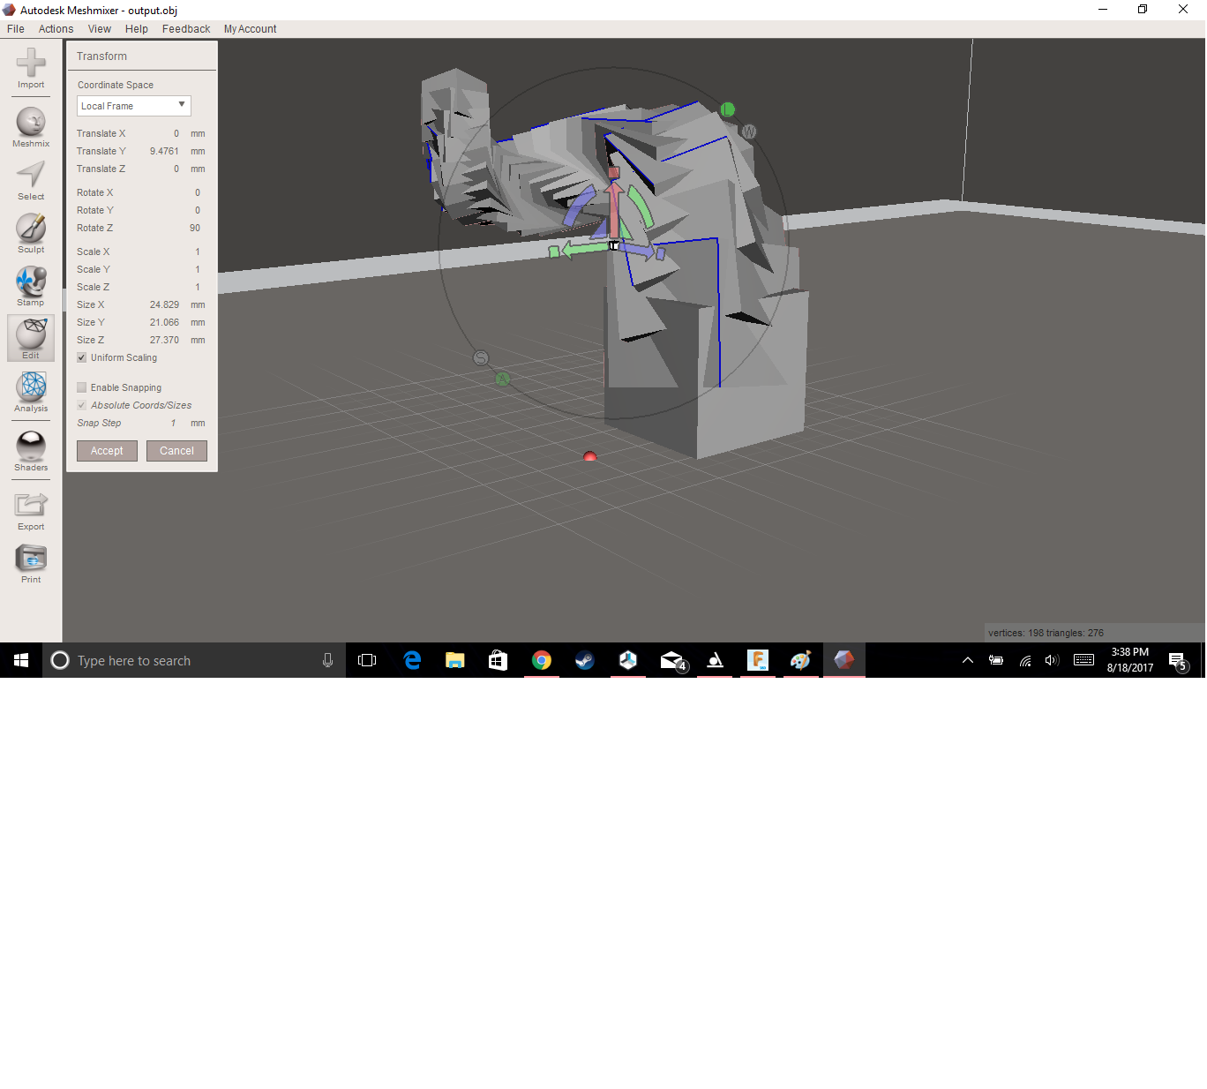Click the Size Z value 27.370
The width and height of the screenshot is (1207, 1089).
click(164, 340)
